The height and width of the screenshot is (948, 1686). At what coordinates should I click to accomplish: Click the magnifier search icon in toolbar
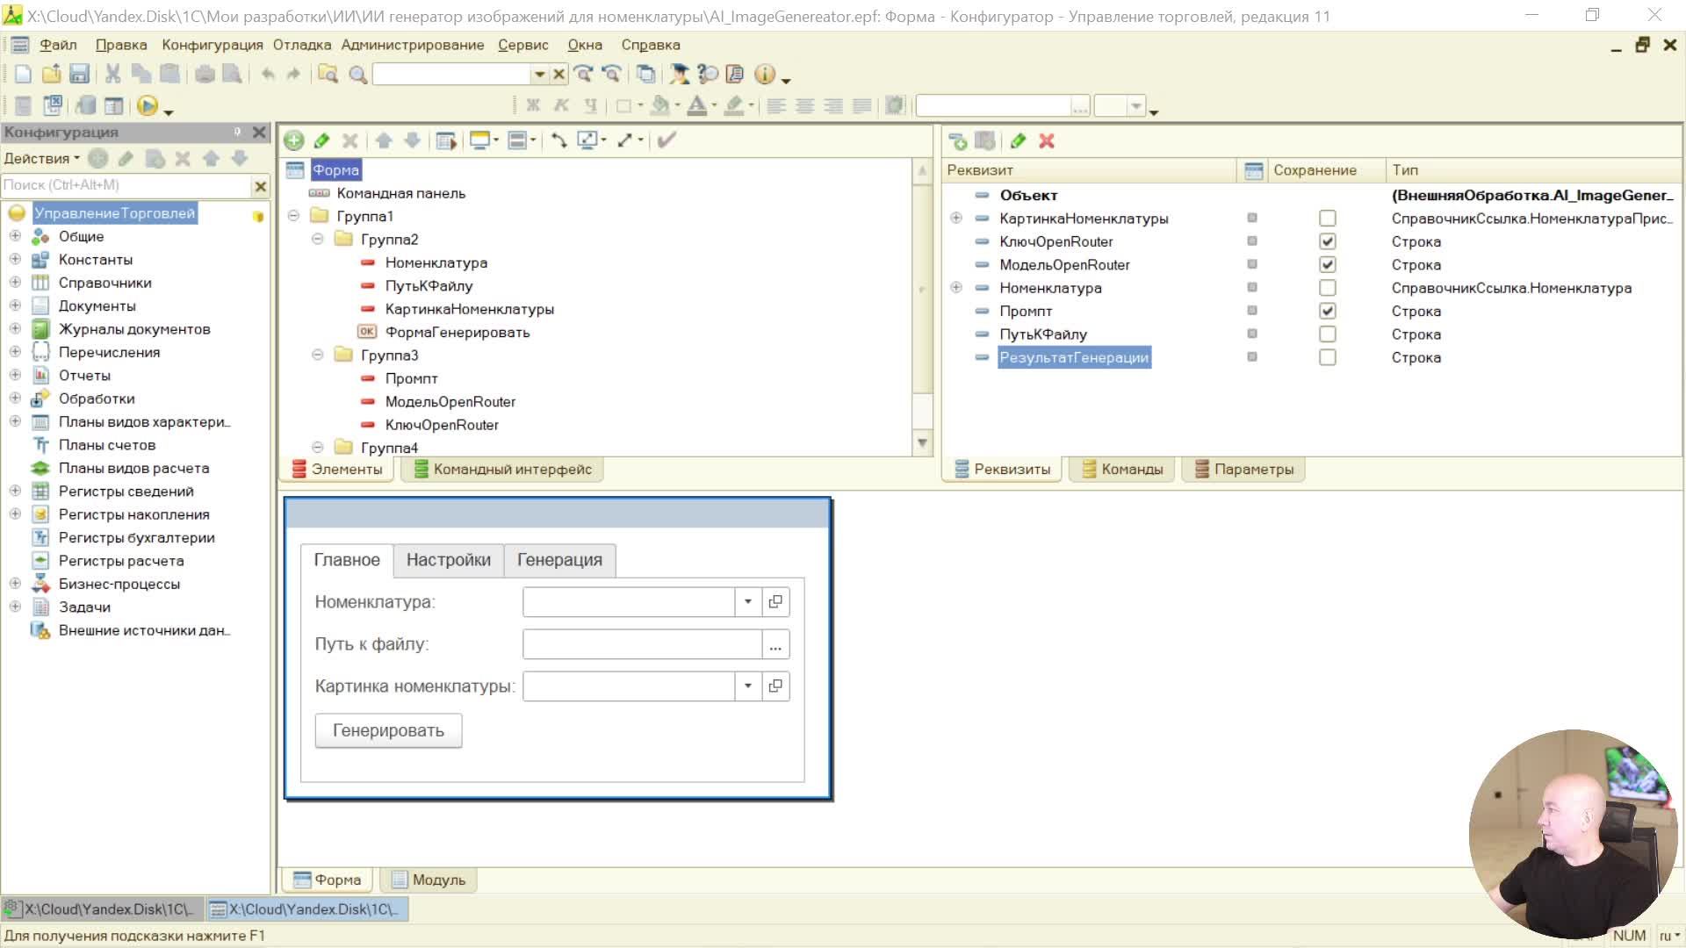357,75
